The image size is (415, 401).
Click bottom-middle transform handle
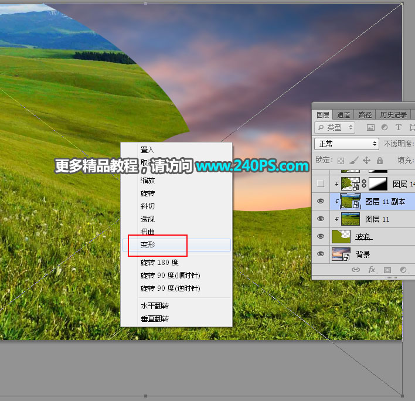point(145,396)
